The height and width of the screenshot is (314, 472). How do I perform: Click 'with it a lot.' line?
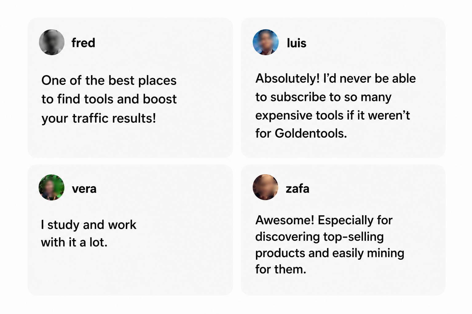pos(74,242)
